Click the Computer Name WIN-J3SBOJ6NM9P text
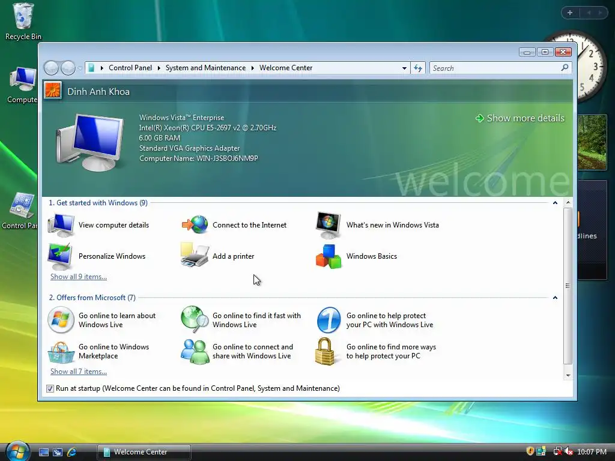Image resolution: width=615 pixels, height=461 pixels. [198, 158]
